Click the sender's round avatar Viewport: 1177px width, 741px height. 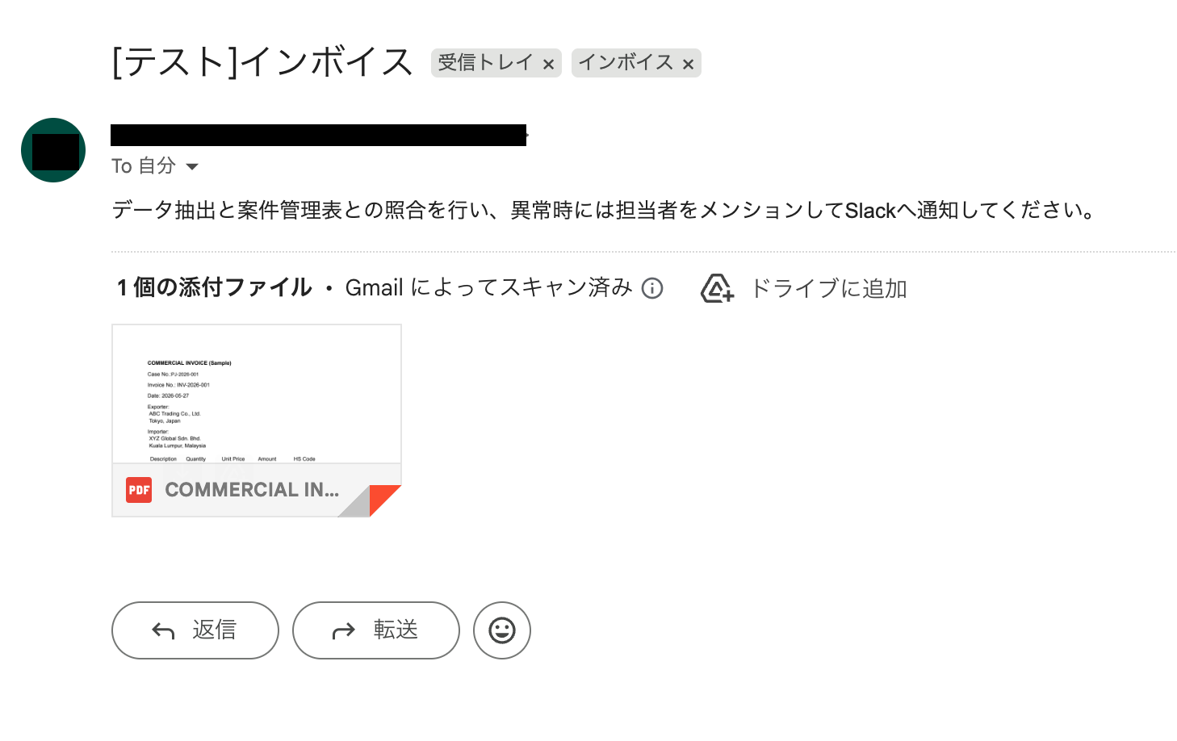[53, 150]
